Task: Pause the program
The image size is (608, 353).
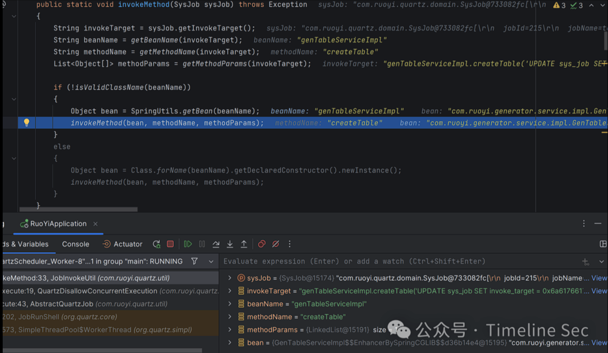Action: [x=202, y=244]
